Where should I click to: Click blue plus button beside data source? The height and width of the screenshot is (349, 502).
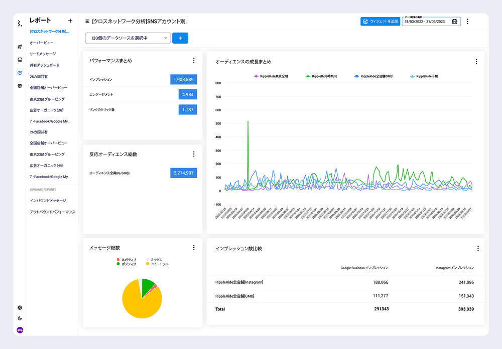180,38
